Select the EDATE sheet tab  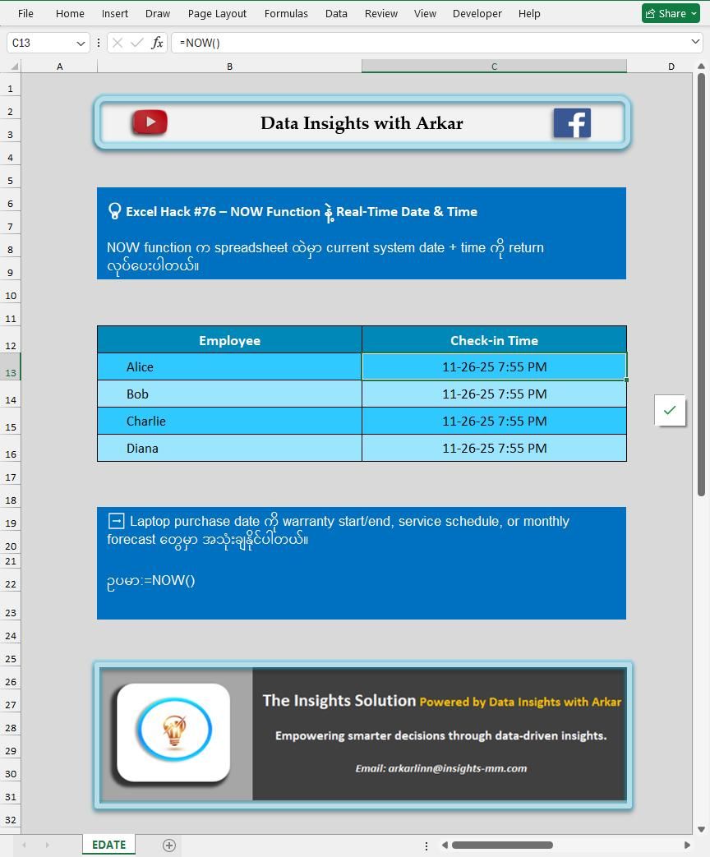pyautogui.click(x=108, y=845)
